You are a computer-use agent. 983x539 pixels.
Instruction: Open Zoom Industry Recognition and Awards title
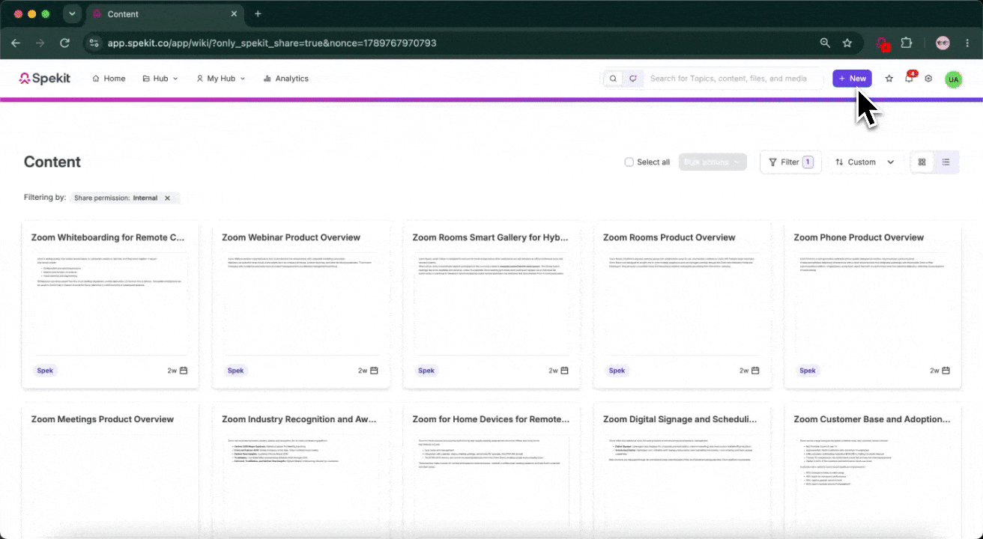pos(299,419)
